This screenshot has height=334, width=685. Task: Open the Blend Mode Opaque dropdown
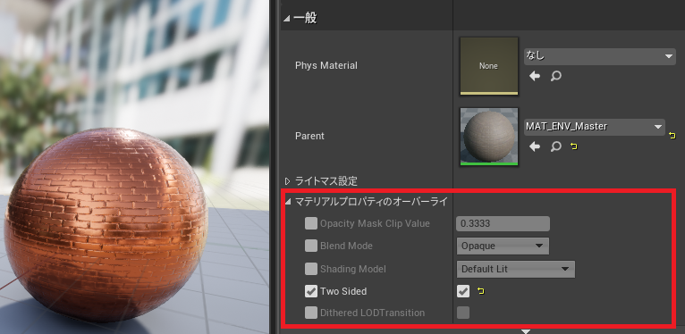(x=503, y=246)
